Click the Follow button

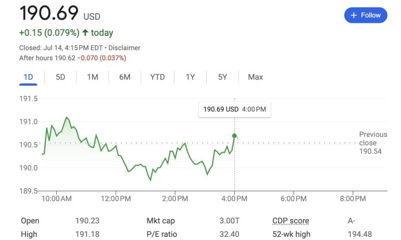[366, 15]
